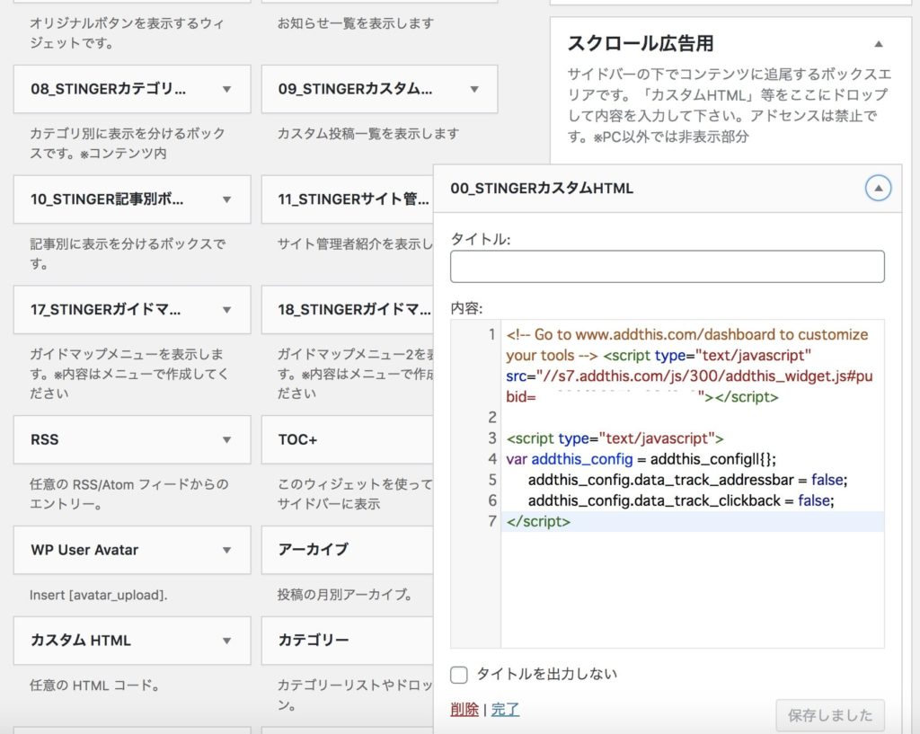Expand the 10_STINGER記事別ボ widget arrow

pos(226,199)
